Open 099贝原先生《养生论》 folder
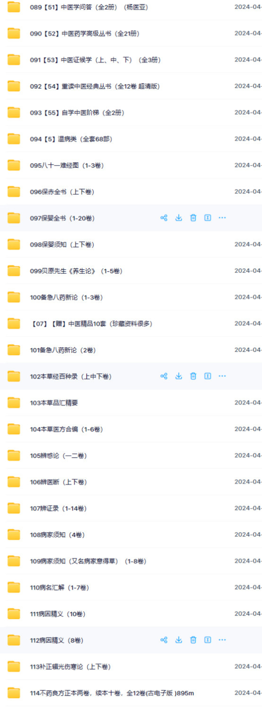This screenshot has width=262, height=710. click(x=76, y=271)
